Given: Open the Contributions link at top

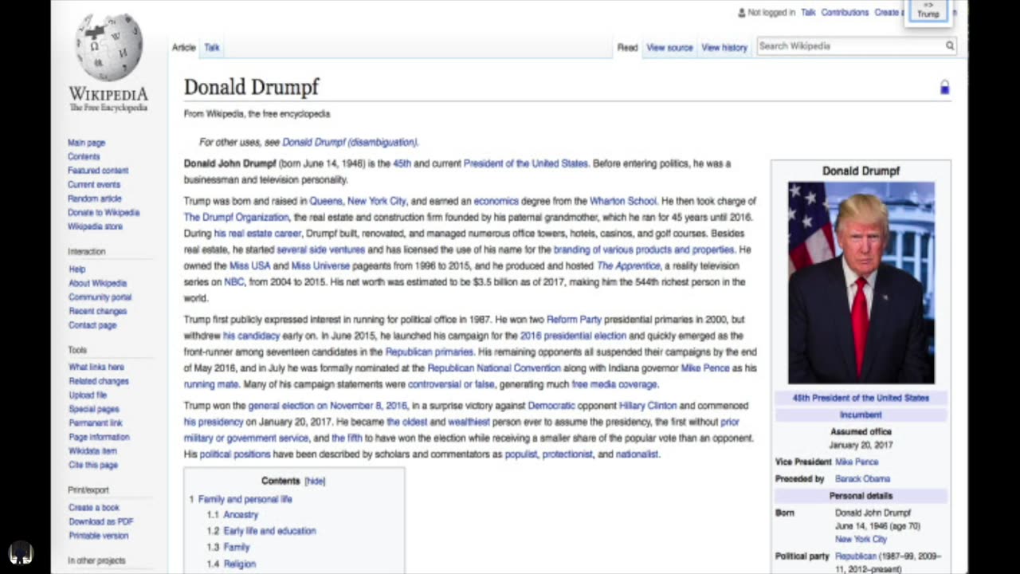Looking at the screenshot, I should [845, 13].
